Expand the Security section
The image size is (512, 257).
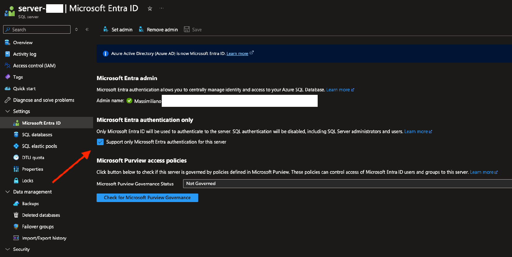7,249
